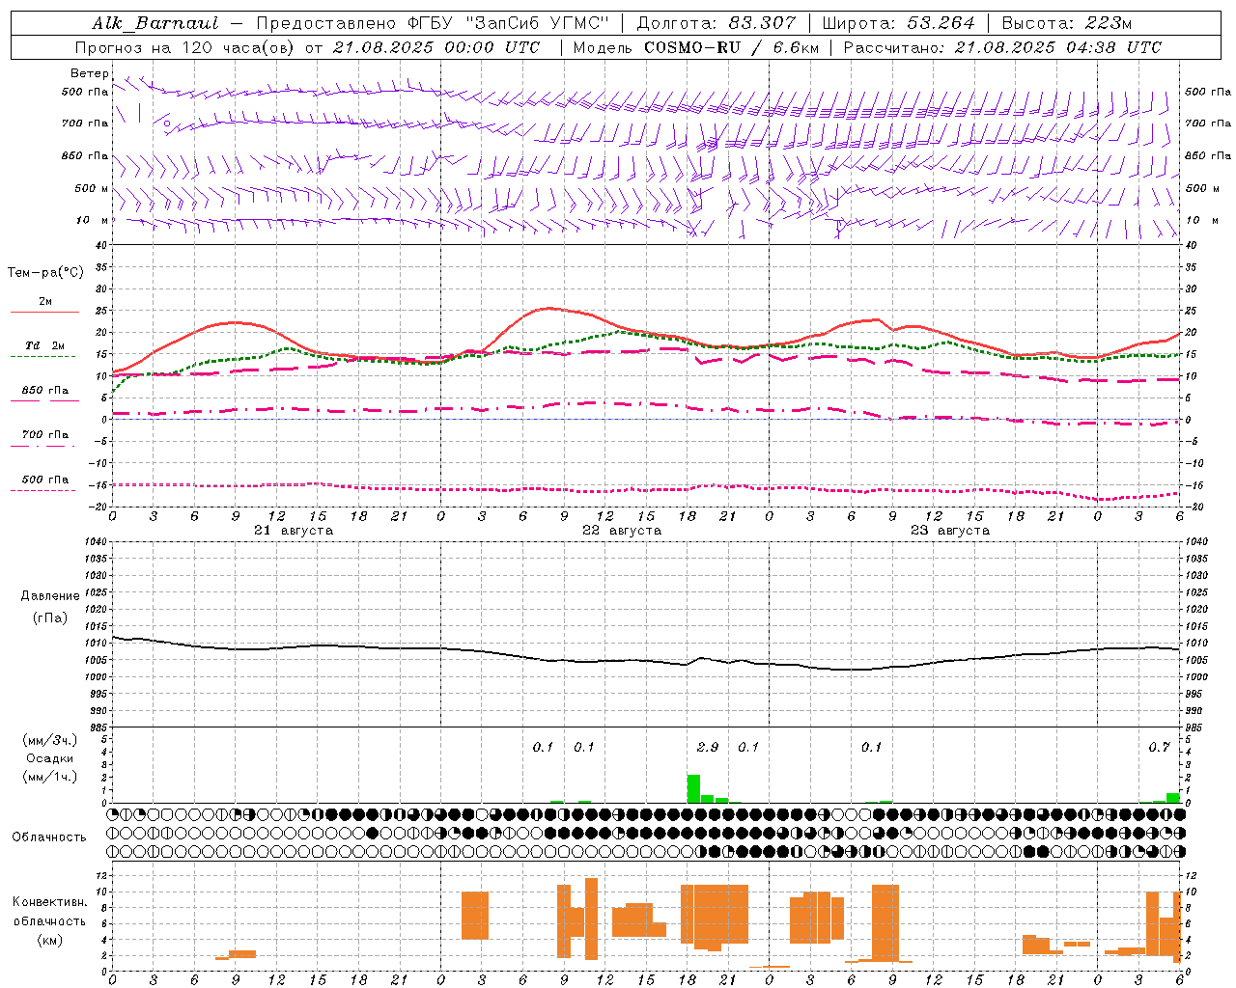Select the '850 гПа' temperature legend entry
Viewport: 1236px width, 988px height.
(x=44, y=393)
